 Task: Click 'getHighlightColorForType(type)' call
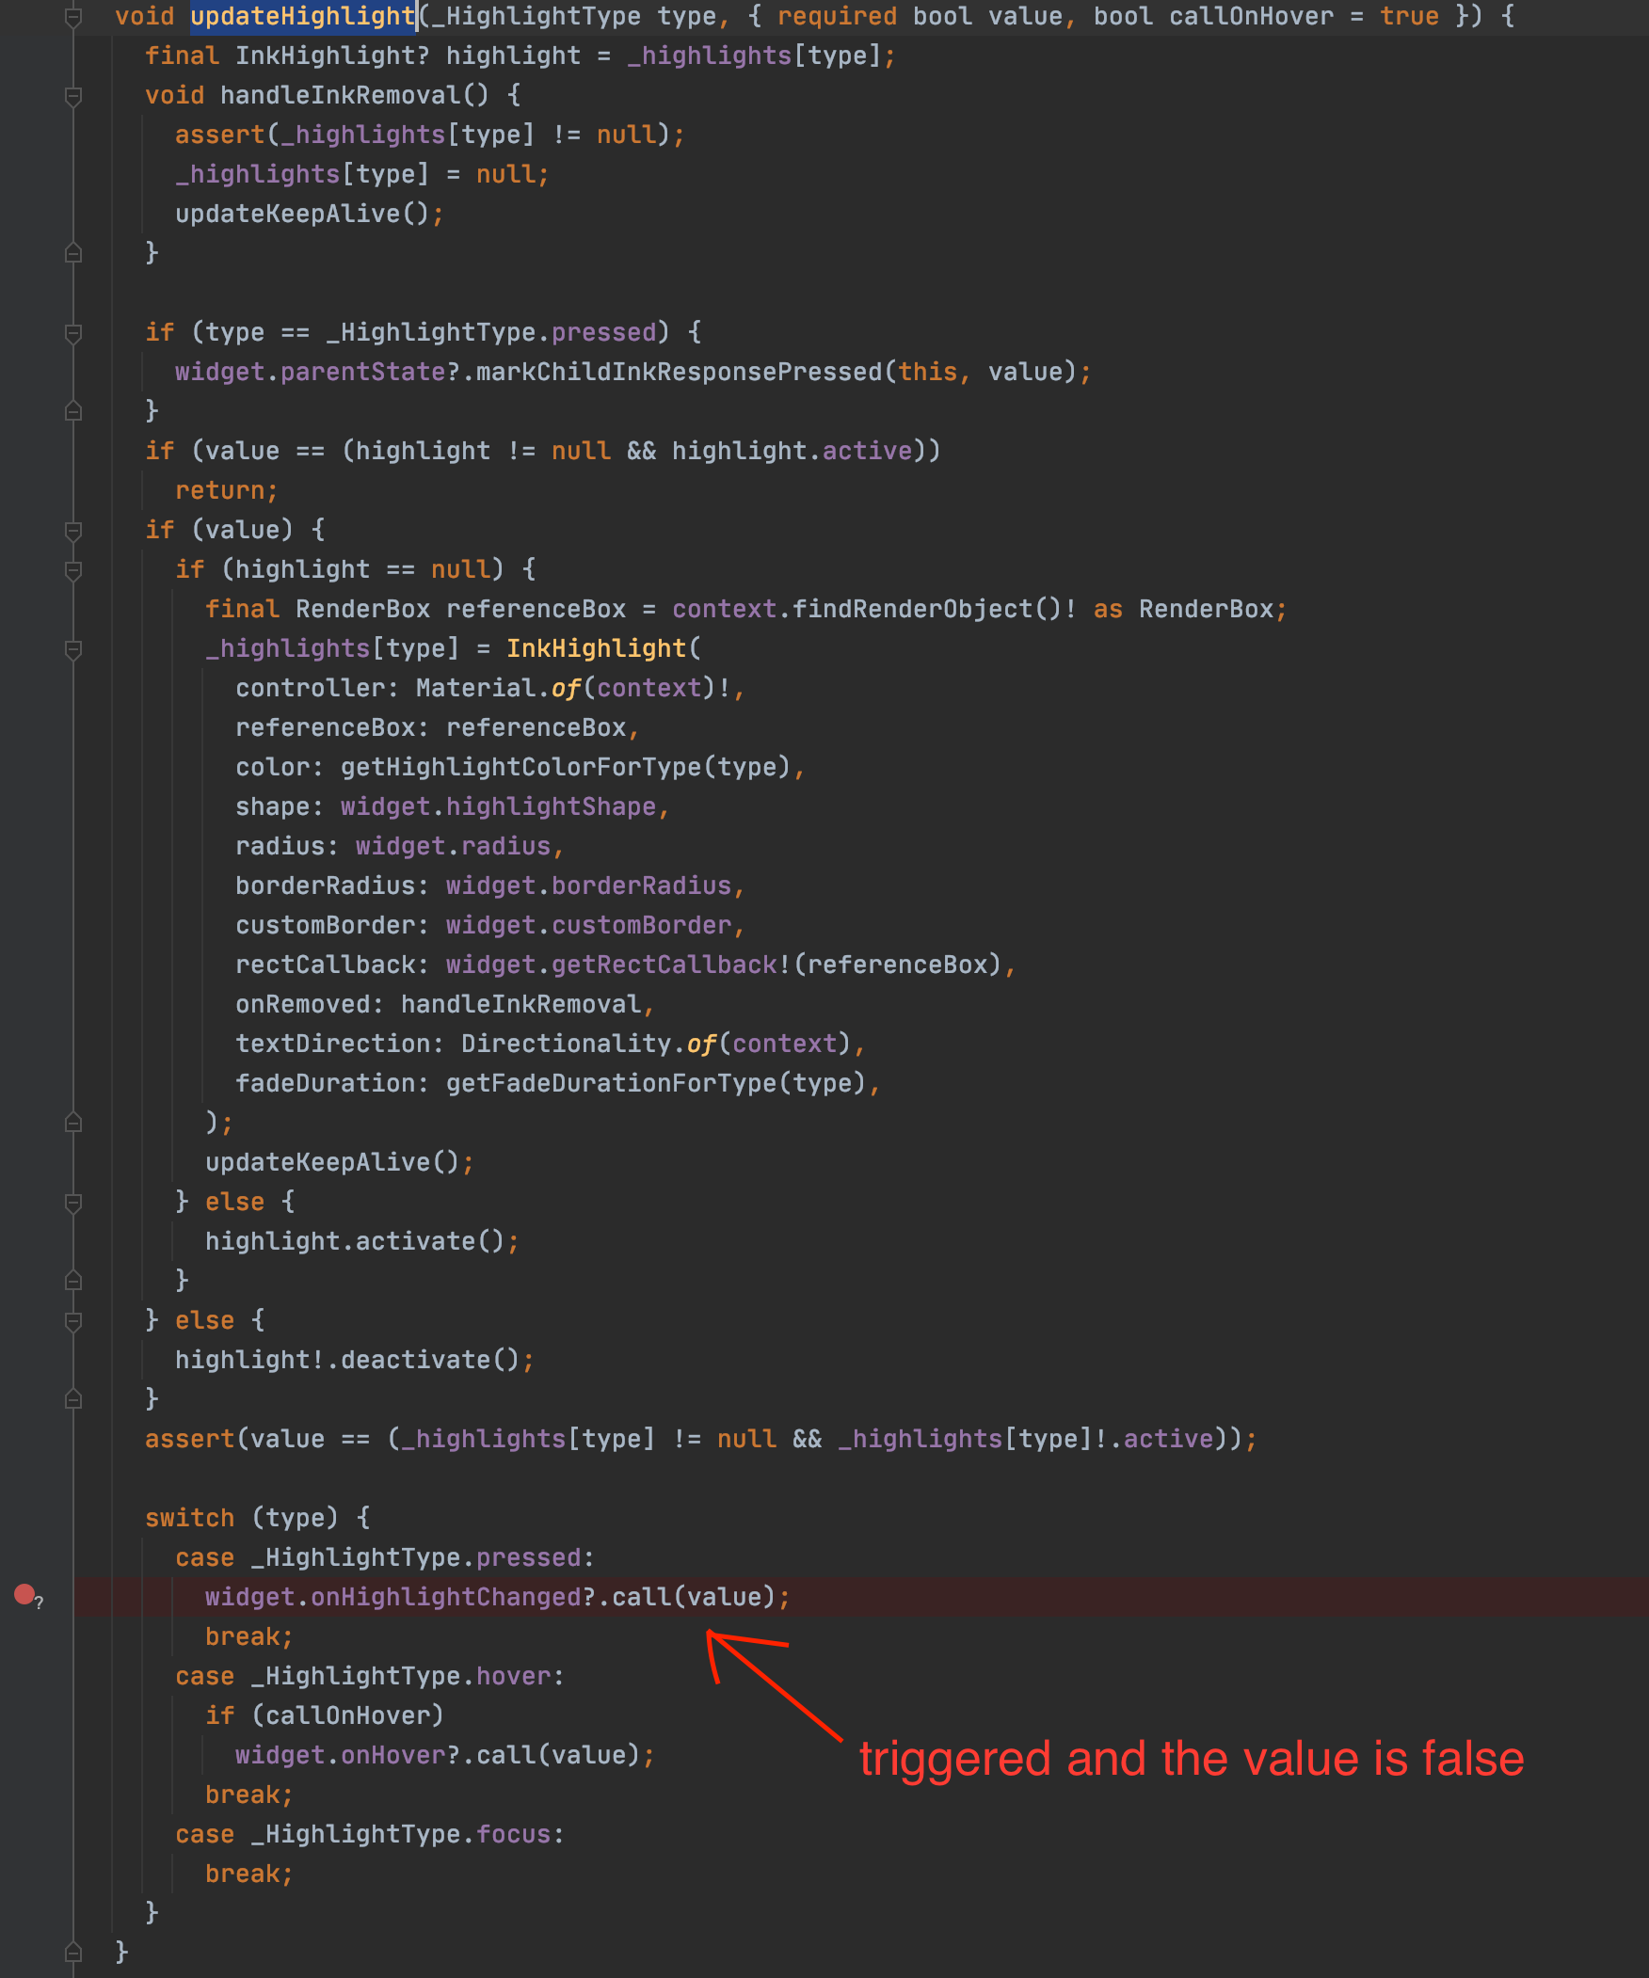[566, 768]
